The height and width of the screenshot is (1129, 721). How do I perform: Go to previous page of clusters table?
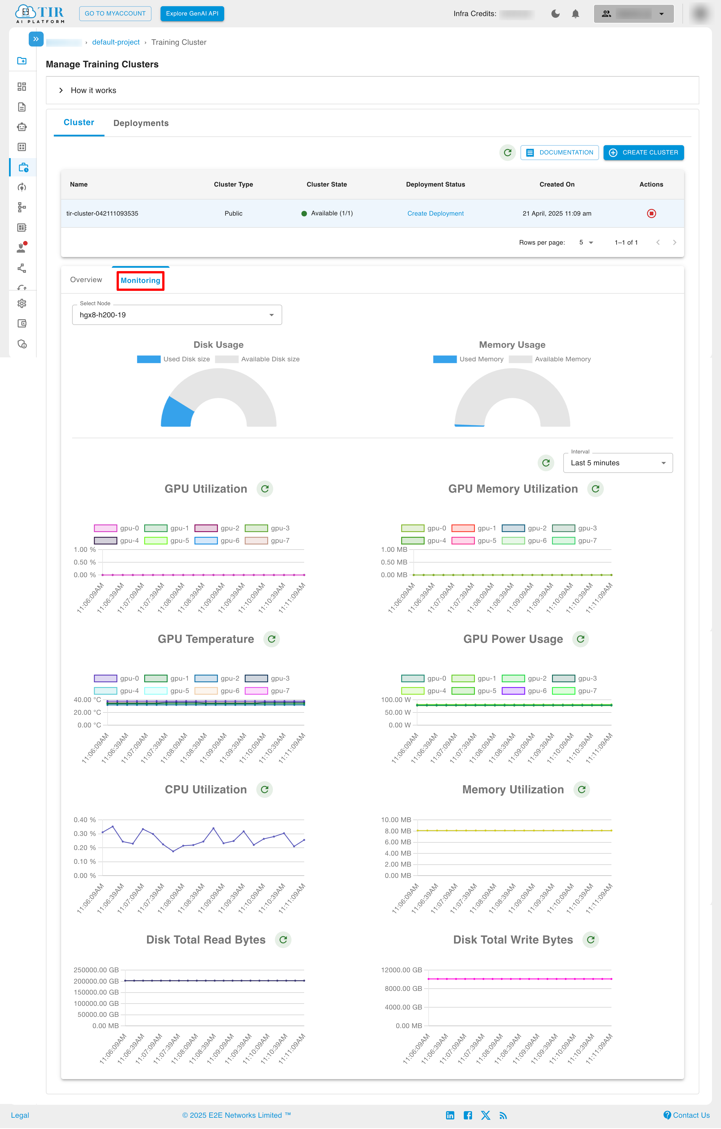click(658, 242)
